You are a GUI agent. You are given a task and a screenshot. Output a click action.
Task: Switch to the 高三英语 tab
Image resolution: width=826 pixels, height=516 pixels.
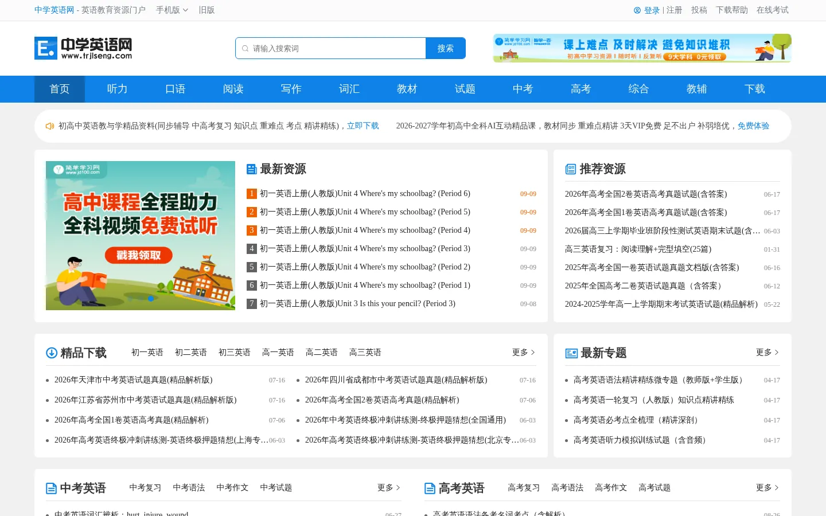[x=365, y=353]
